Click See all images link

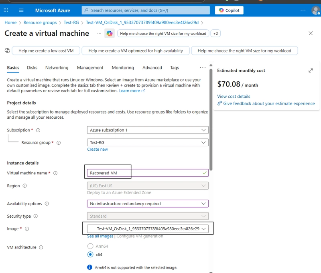[100, 236]
